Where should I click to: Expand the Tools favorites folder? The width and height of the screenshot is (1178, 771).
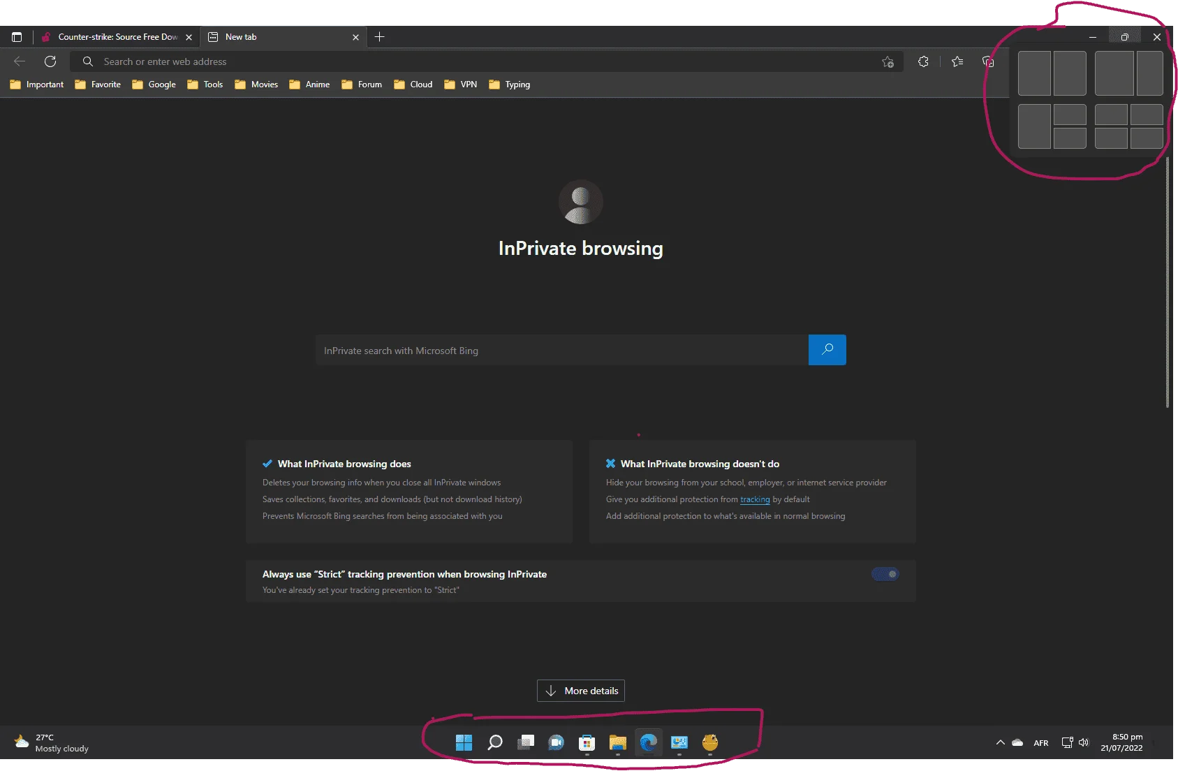(205, 85)
